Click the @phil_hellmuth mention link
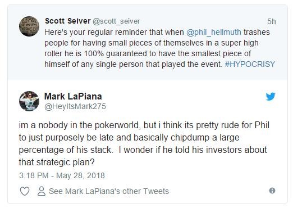 coord(214,32)
